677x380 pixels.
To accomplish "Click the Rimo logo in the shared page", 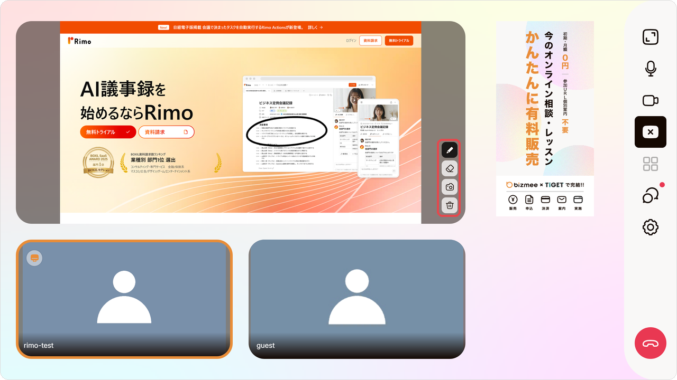I will (x=79, y=41).
